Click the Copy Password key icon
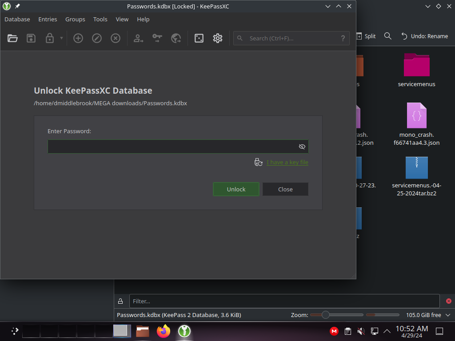455x341 pixels. pyautogui.click(x=157, y=38)
